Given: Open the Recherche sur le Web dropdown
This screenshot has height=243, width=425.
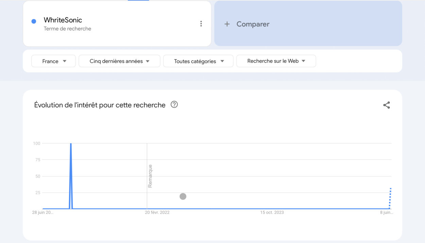Looking at the screenshot, I should tap(276, 61).
